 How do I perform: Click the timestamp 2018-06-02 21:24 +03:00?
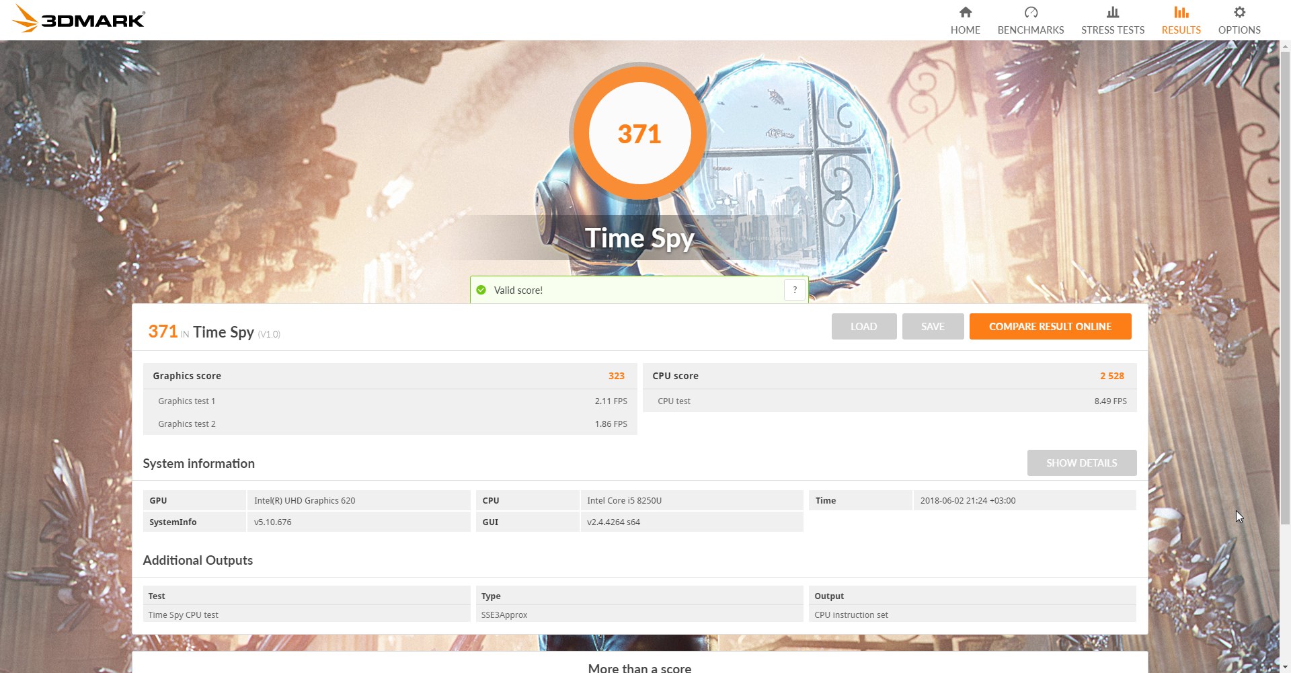tap(968, 501)
